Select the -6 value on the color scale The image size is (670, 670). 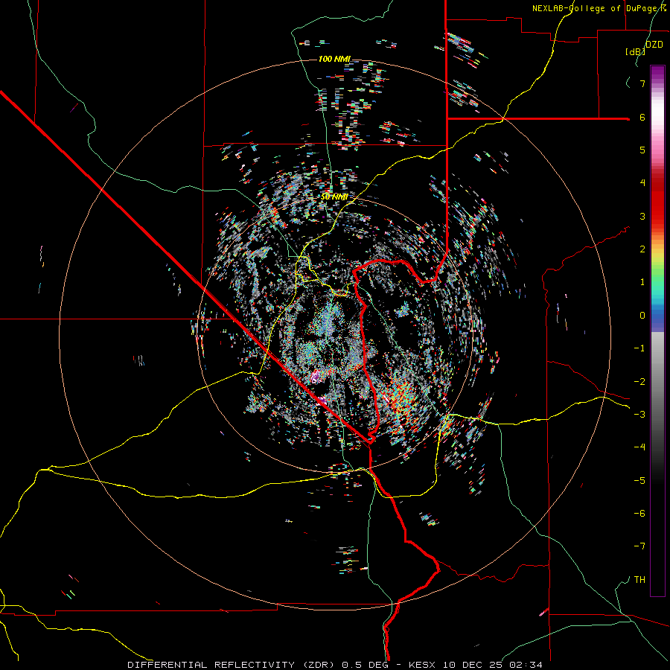point(639,513)
